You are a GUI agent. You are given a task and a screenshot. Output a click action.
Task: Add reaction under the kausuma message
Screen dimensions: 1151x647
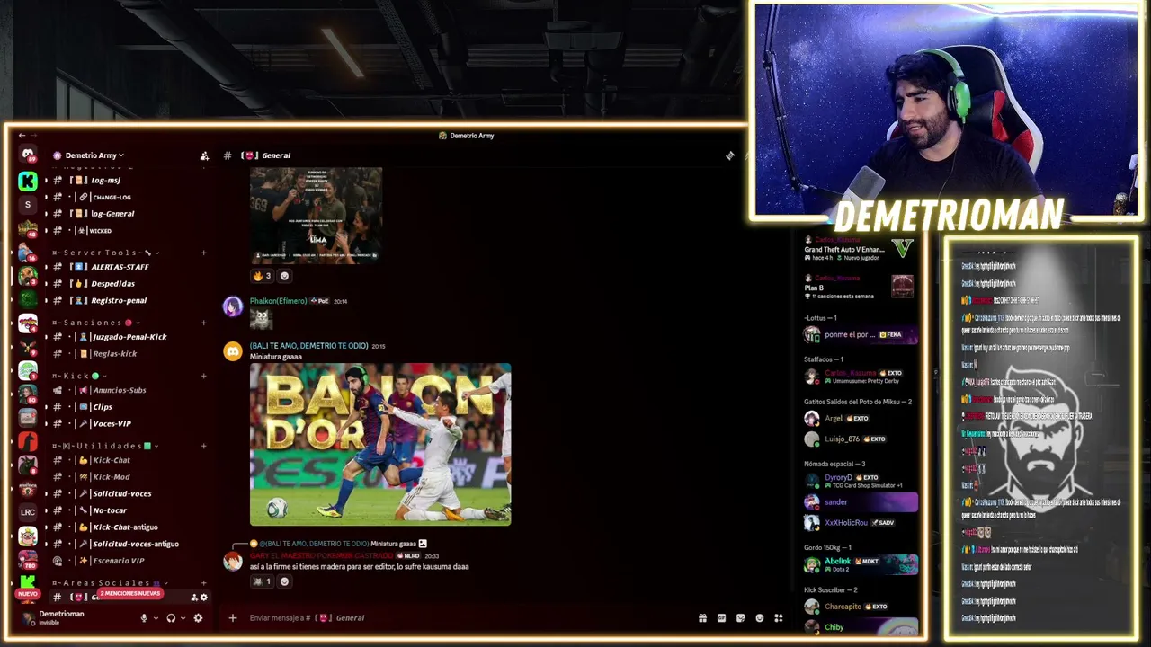coord(285,581)
